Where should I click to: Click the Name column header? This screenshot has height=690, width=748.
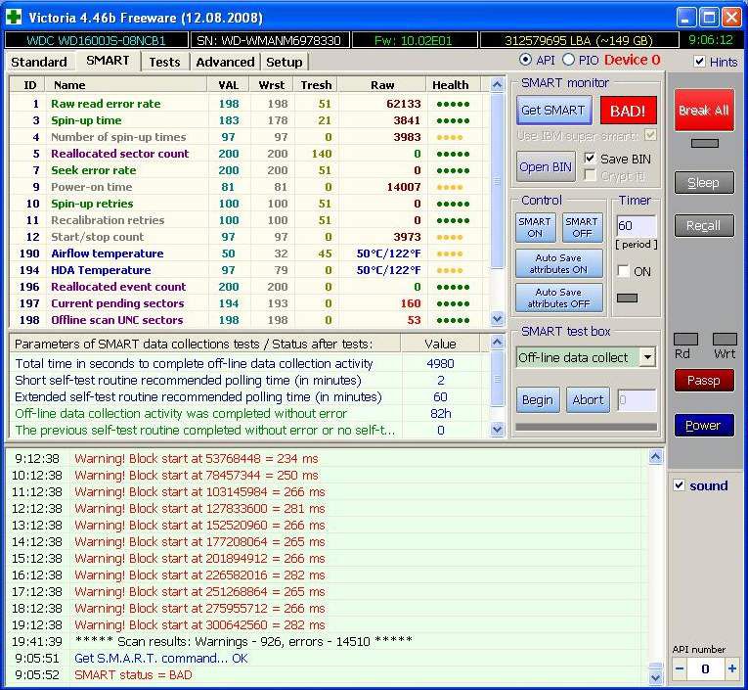click(x=126, y=85)
